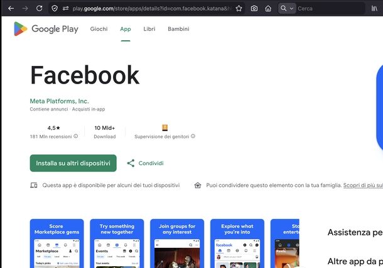This screenshot has height=268, width=383.
Task: Open the Giochi tab
Action: (99, 29)
